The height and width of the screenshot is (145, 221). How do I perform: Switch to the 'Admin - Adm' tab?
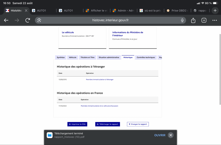tap(123, 10)
